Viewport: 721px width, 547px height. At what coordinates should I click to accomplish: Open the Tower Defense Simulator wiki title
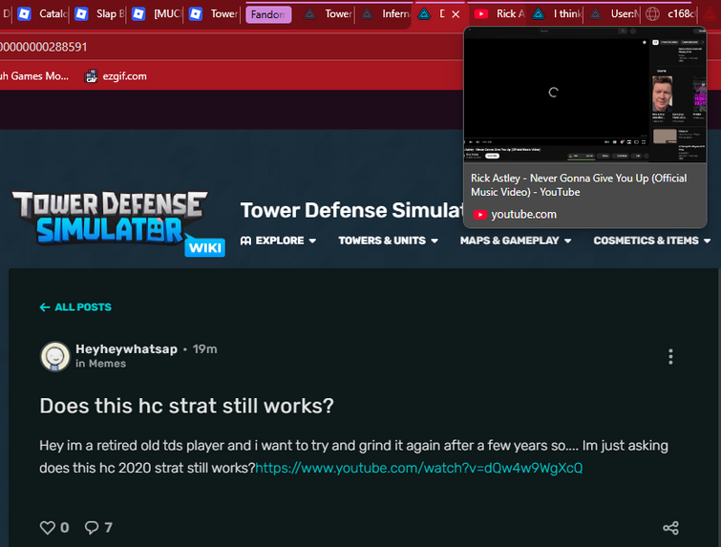[351, 210]
